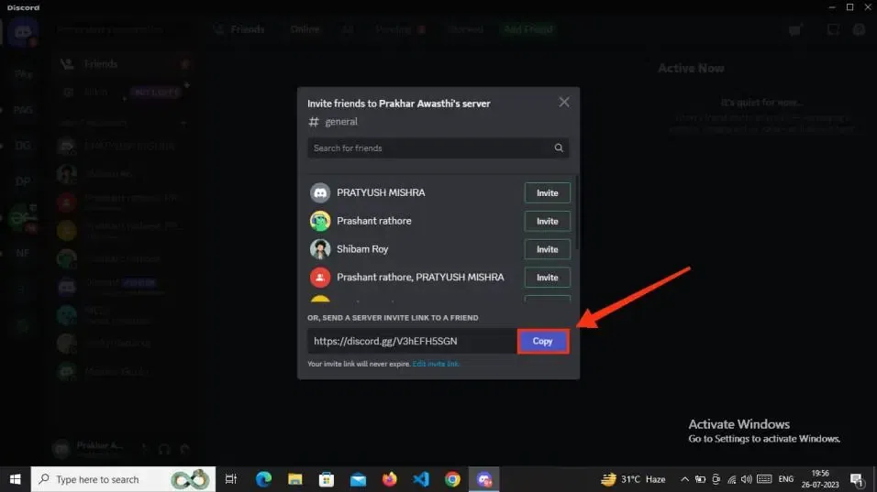This screenshot has width=877, height=492.
Task: Click PRATYUSH MISHRA's avatar in invite list
Action: [x=320, y=192]
